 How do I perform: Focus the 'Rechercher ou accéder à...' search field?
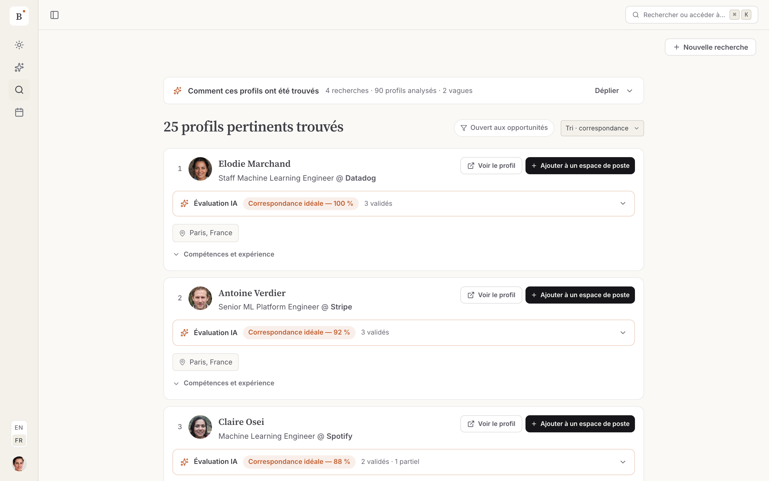coord(692,15)
